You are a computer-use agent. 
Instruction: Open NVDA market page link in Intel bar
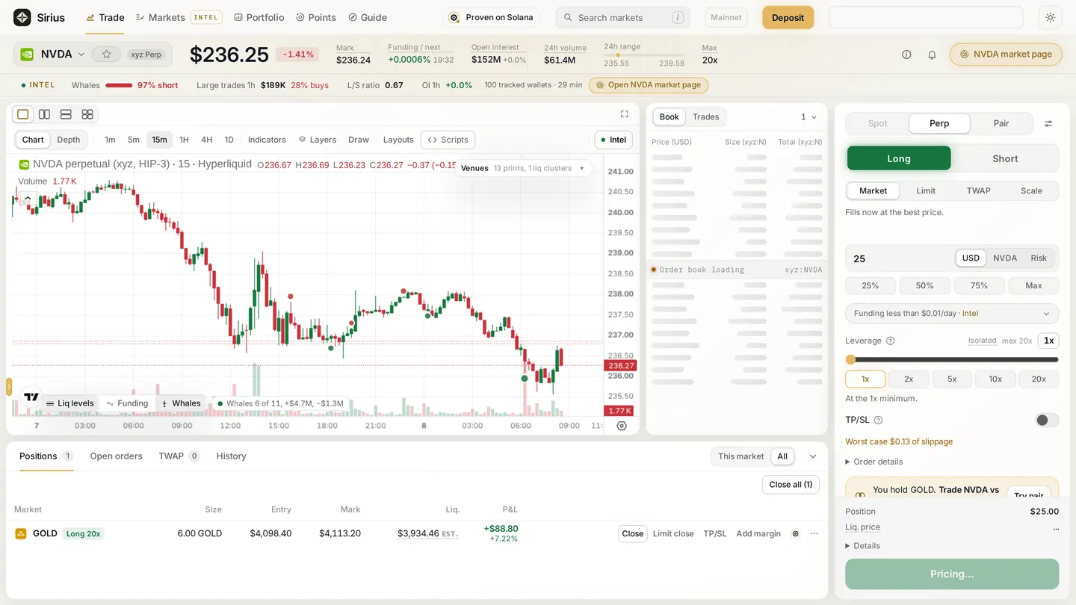(649, 85)
